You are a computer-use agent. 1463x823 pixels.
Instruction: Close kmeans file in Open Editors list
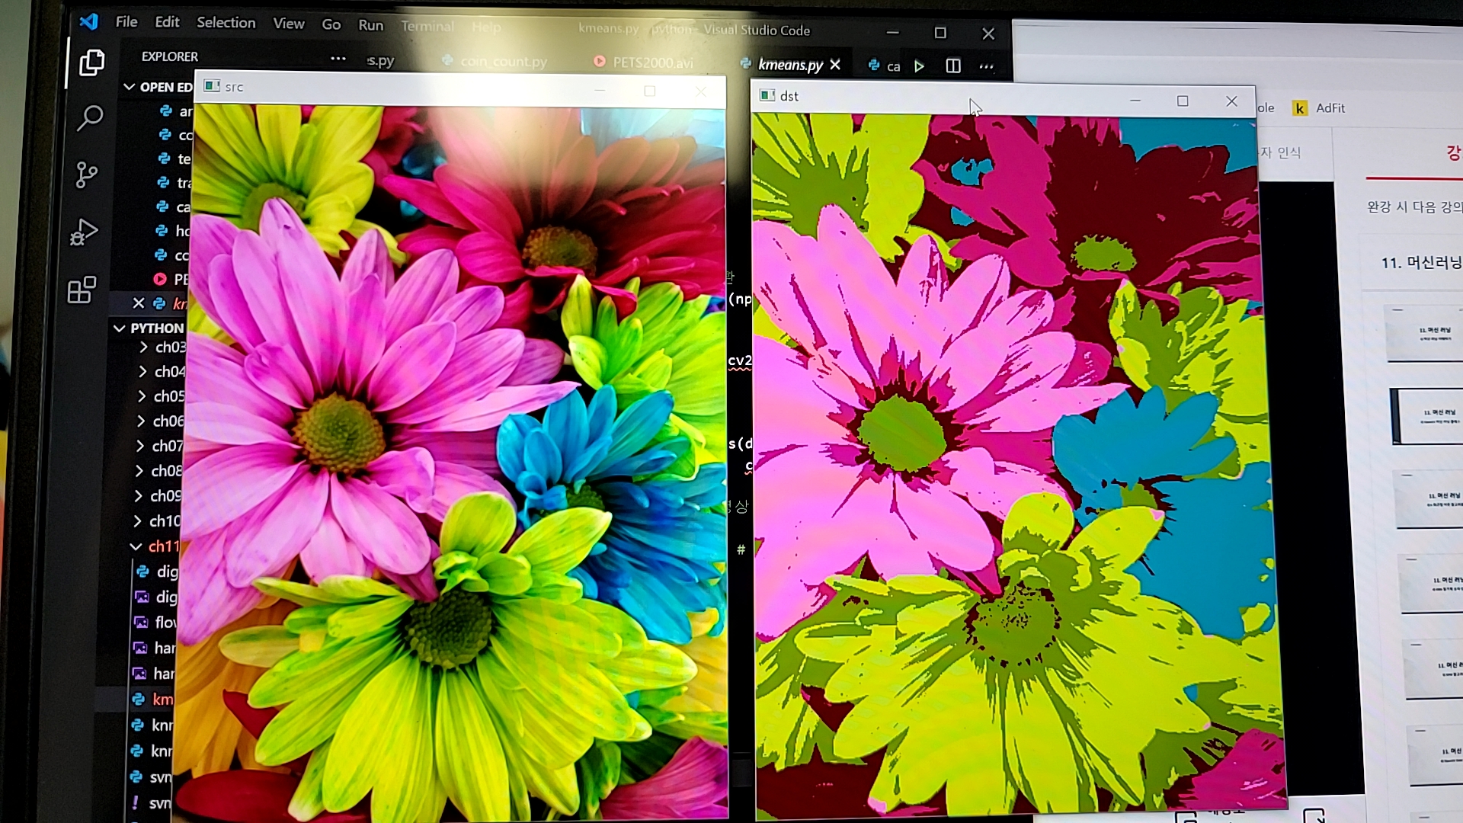pos(139,303)
